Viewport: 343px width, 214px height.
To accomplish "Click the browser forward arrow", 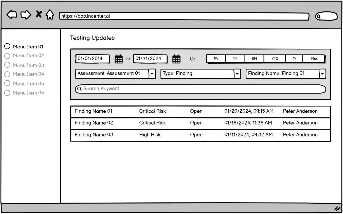I will [x=26, y=14].
